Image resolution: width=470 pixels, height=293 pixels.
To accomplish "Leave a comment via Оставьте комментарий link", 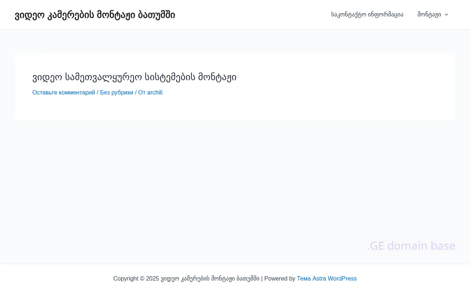I will [64, 92].
